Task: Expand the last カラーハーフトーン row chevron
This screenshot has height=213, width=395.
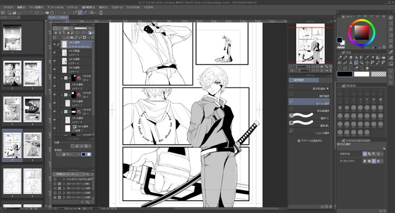Action: 64,197
